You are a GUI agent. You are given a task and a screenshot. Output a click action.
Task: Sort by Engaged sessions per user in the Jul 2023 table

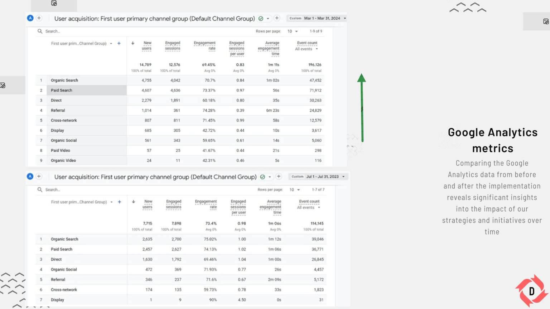click(x=238, y=207)
